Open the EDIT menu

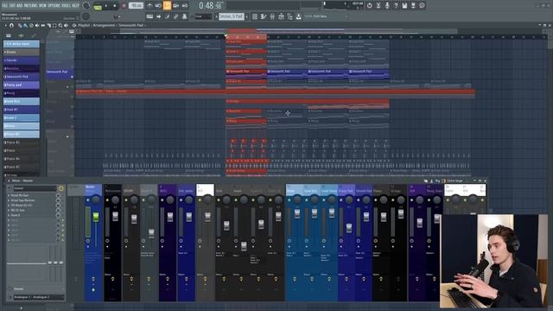click(12, 6)
